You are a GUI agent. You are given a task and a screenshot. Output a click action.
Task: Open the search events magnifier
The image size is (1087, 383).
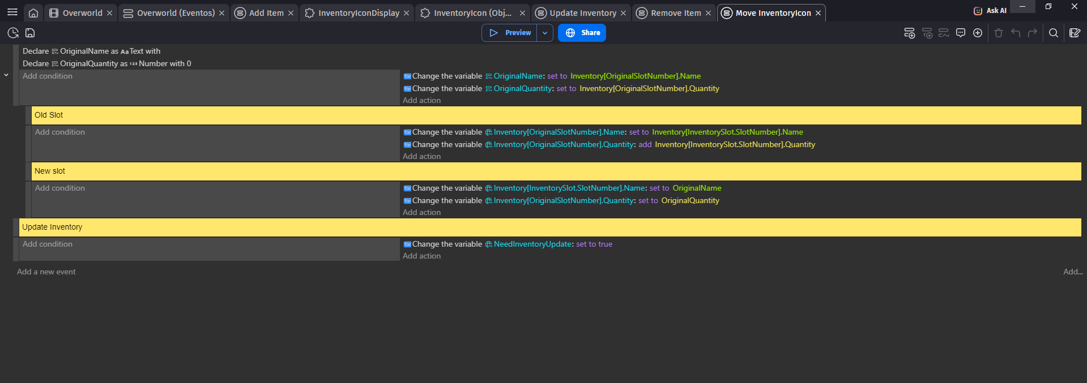(x=1054, y=33)
